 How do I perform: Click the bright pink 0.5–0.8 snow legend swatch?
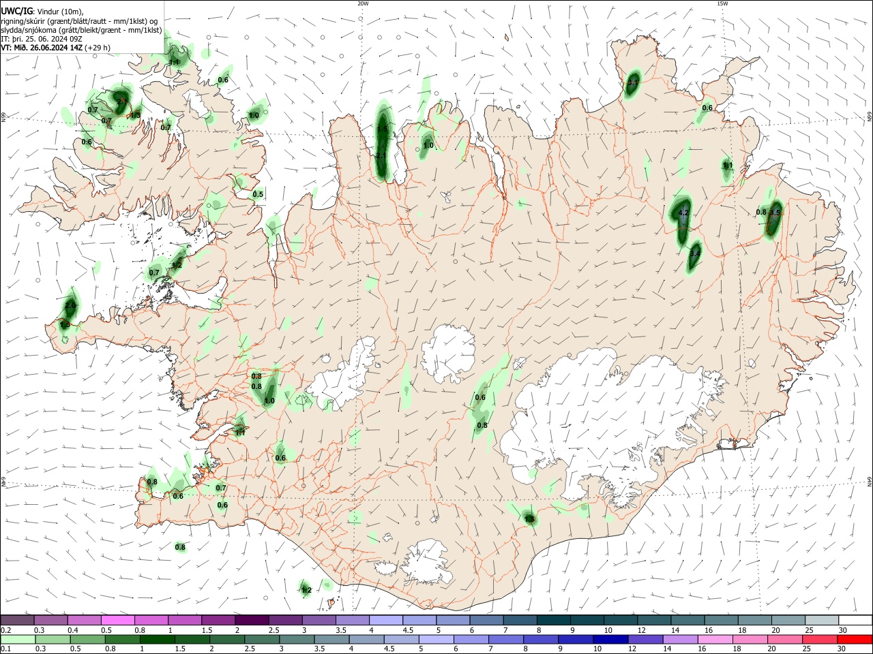117,620
